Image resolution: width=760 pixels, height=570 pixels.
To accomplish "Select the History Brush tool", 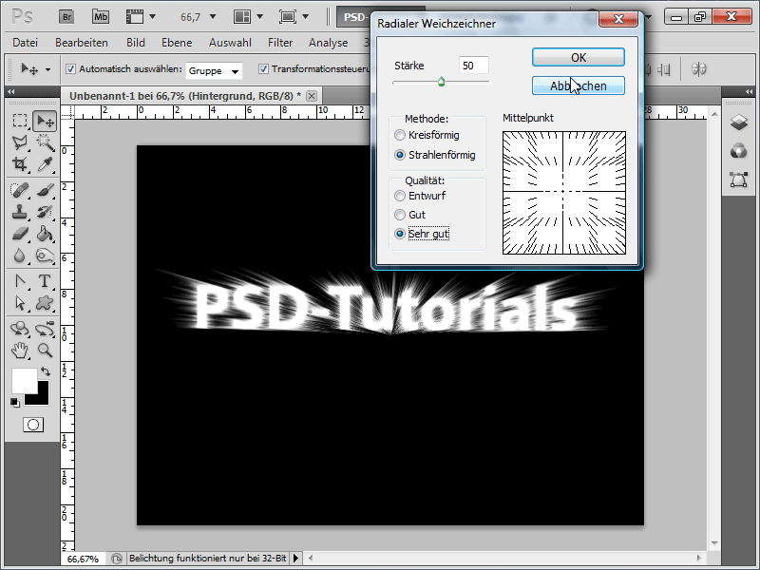I will click(45, 212).
